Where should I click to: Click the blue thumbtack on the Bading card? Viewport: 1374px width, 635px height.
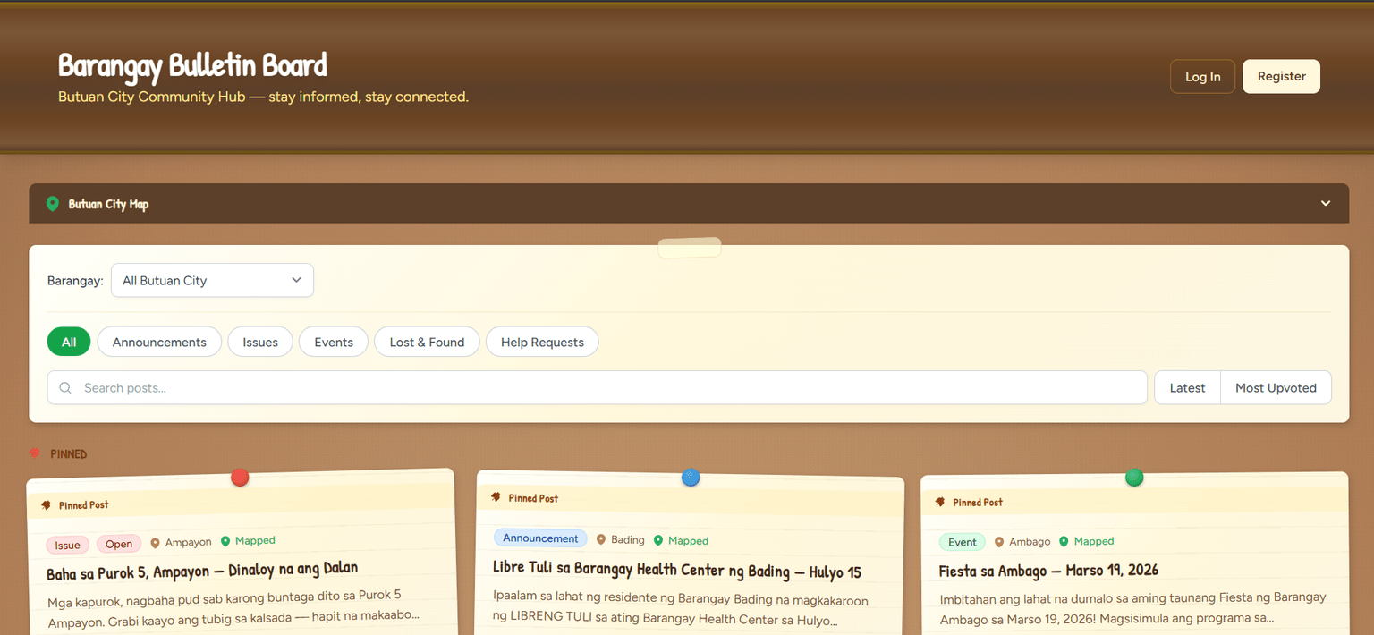click(x=691, y=478)
